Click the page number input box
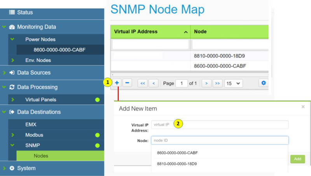 (x=181, y=83)
